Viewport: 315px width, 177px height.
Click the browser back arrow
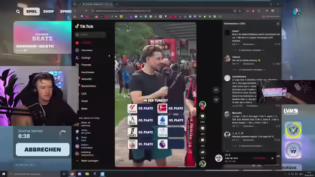click(x=75, y=11)
